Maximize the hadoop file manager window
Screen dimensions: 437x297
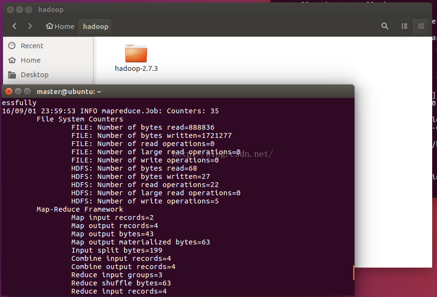click(29, 10)
